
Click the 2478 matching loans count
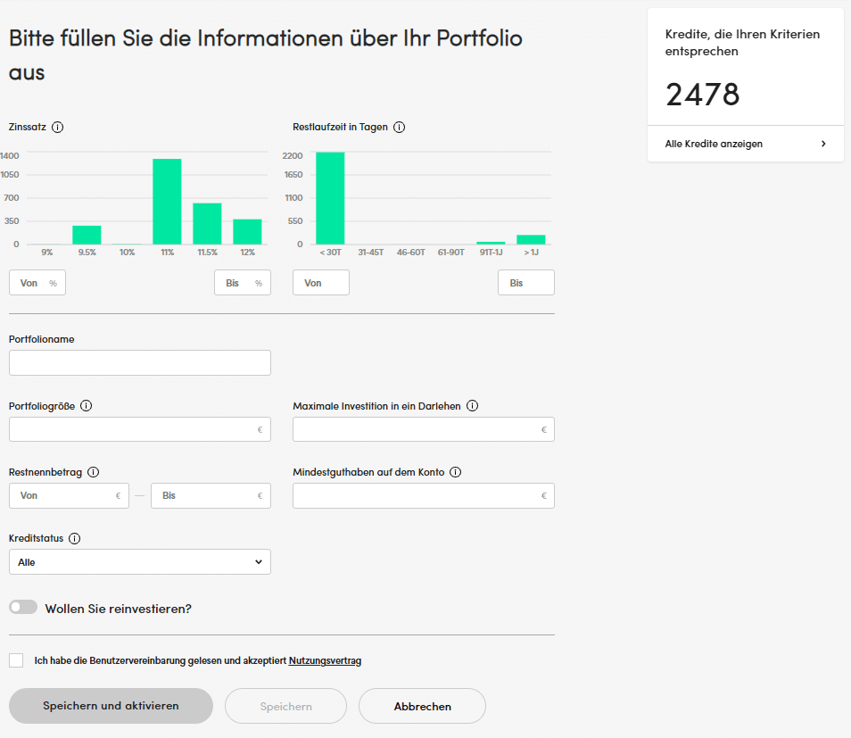pos(702,95)
